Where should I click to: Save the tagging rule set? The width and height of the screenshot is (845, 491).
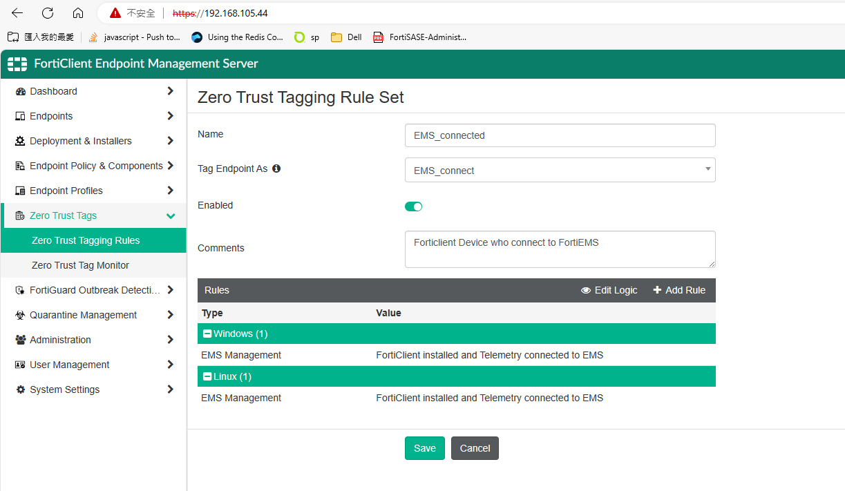[425, 448]
